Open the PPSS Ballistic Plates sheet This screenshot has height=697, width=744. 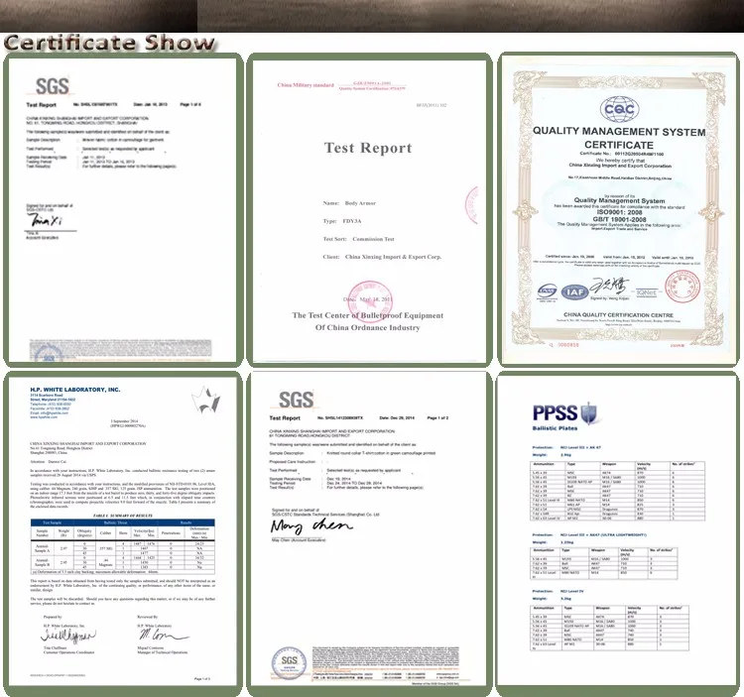click(x=616, y=531)
